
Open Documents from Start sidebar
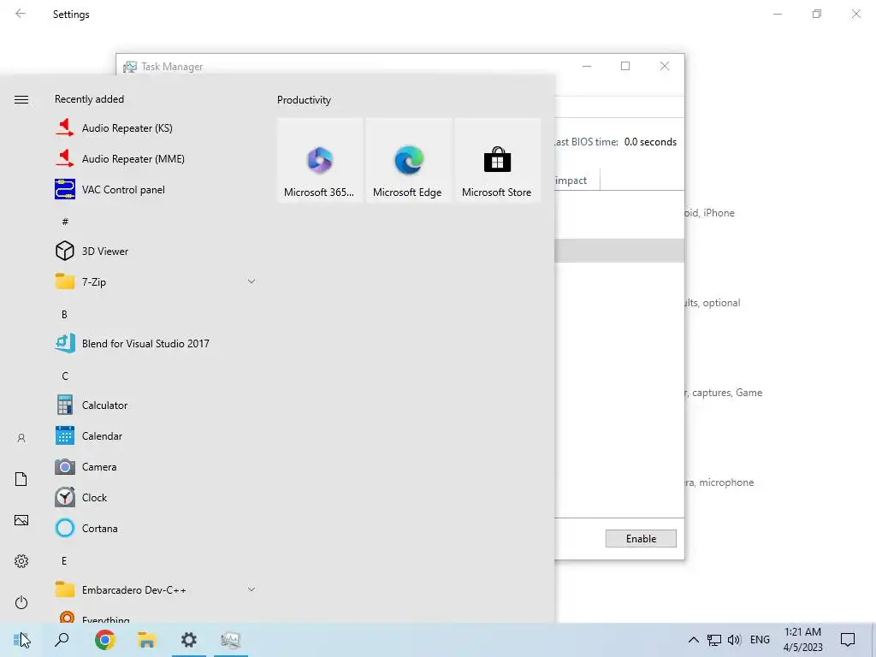21,479
